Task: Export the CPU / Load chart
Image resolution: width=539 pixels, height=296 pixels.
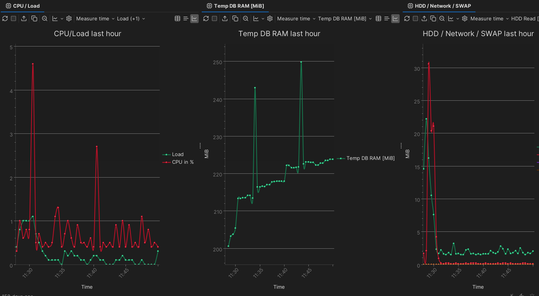Action: click(x=24, y=18)
